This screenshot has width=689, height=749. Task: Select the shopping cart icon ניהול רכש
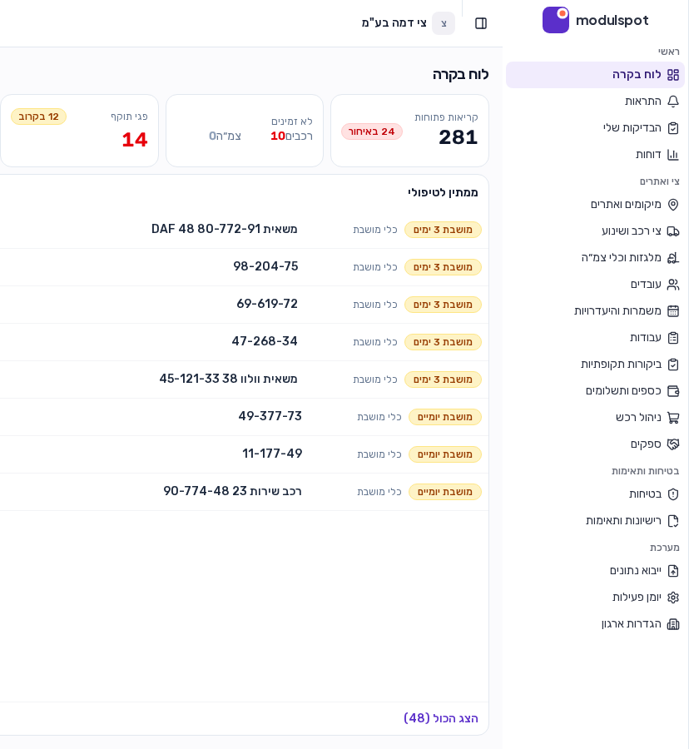pos(672,418)
